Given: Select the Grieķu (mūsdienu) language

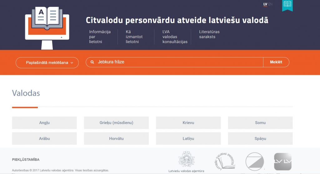Looking at the screenshot, I should [116, 123].
